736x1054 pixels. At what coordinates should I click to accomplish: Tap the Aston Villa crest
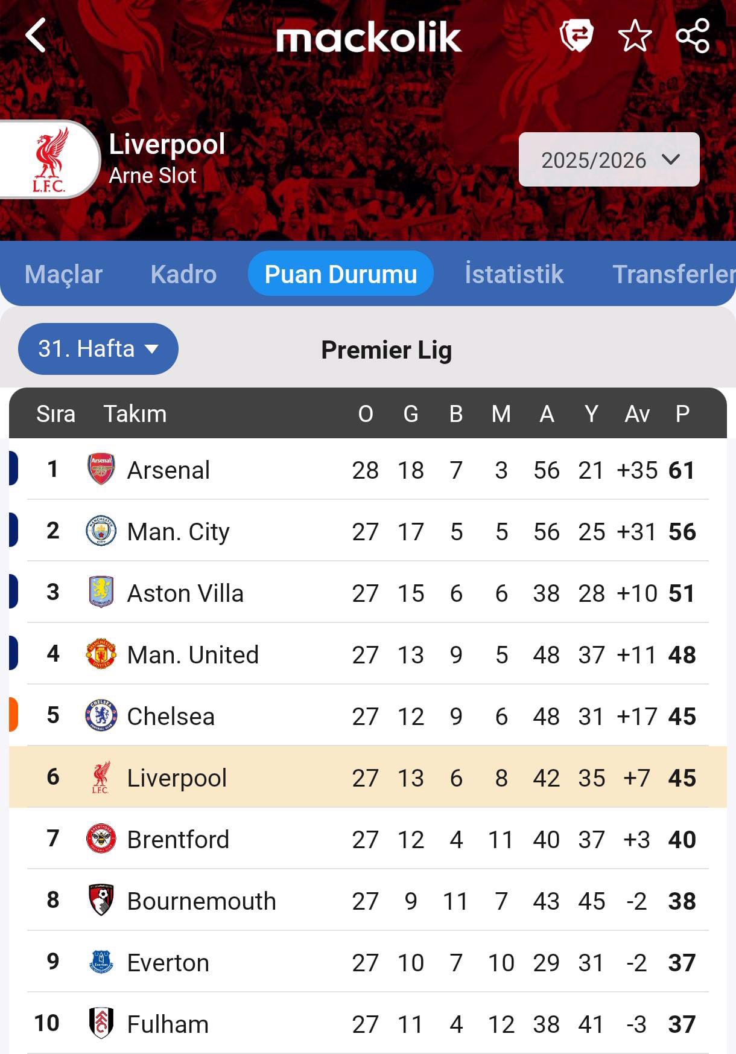tap(101, 592)
